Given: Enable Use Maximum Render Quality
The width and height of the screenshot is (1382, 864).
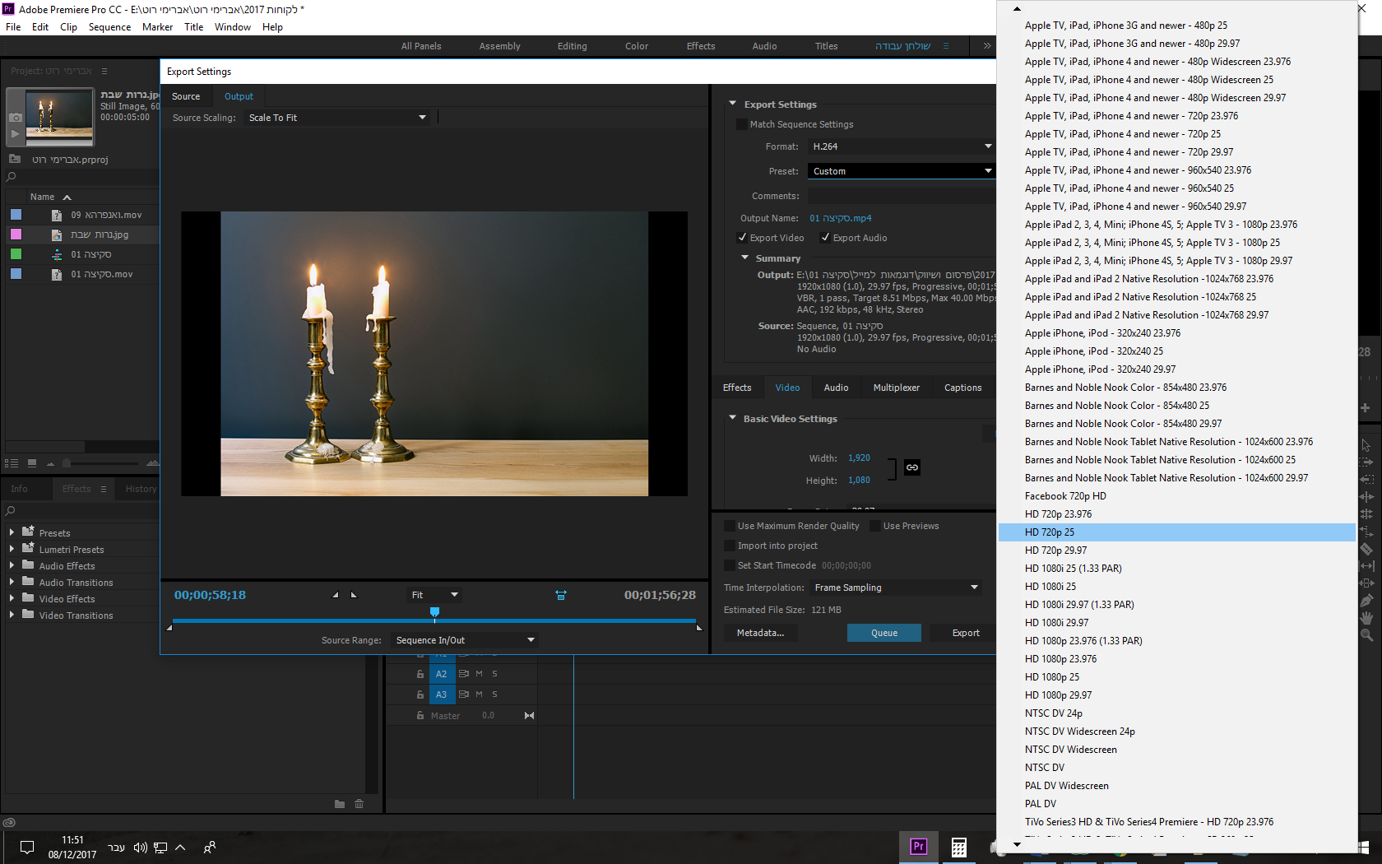Looking at the screenshot, I should coord(730,526).
